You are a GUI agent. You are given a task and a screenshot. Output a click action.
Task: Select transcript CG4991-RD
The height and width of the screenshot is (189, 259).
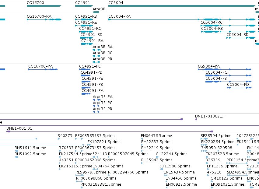[x=91, y=35]
